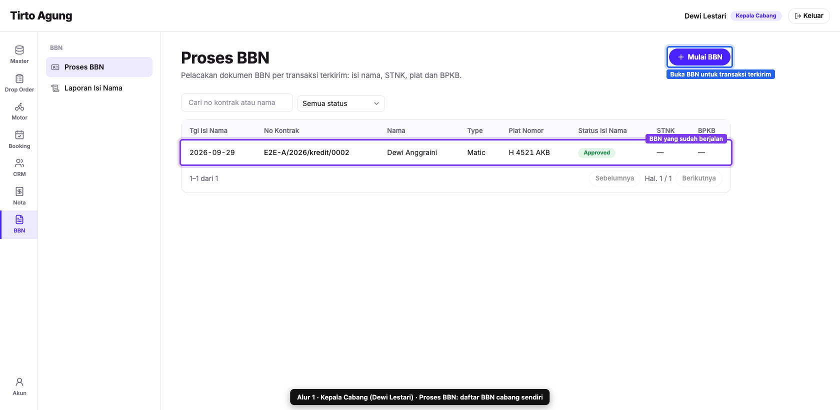Go to Motor section icon

click(x=19, y=106)
